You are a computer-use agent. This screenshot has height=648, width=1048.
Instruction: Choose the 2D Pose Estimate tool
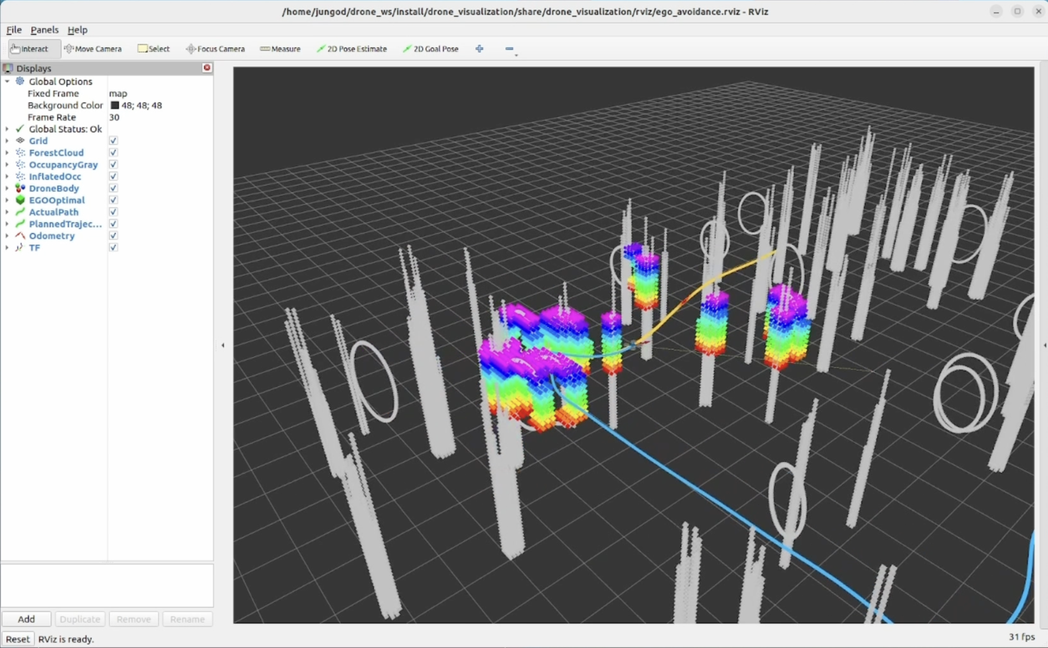(x=352, y=49)
